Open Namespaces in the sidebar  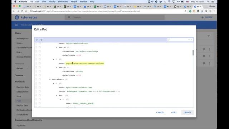click(x=23, y=38)
